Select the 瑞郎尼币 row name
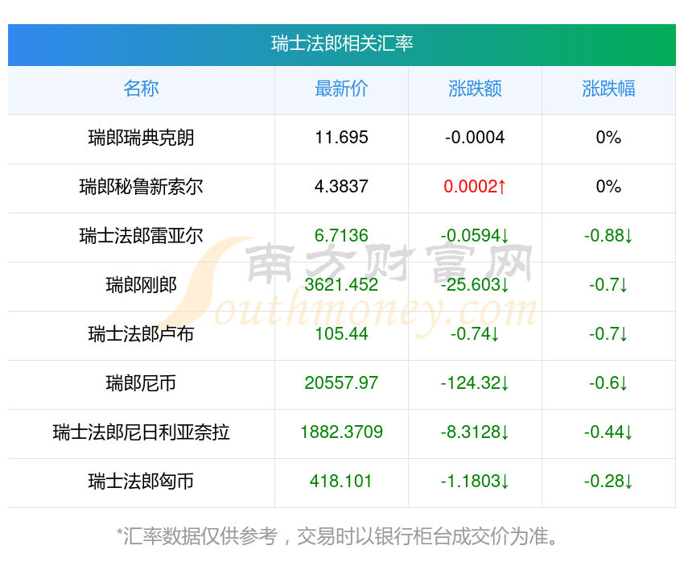The image size is (684, 562). [141, 383]
